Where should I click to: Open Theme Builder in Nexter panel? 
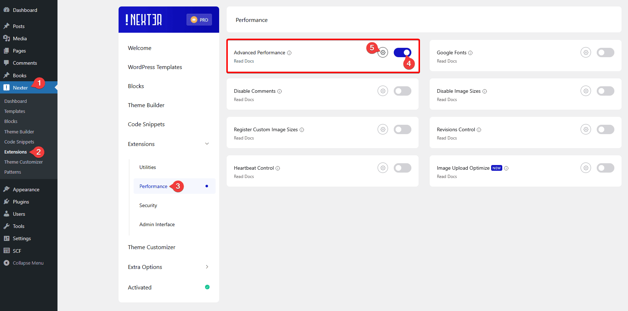tap(146, 105)
